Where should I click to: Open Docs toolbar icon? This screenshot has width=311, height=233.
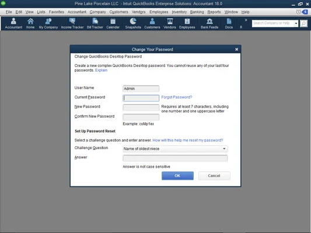[229, 23]
